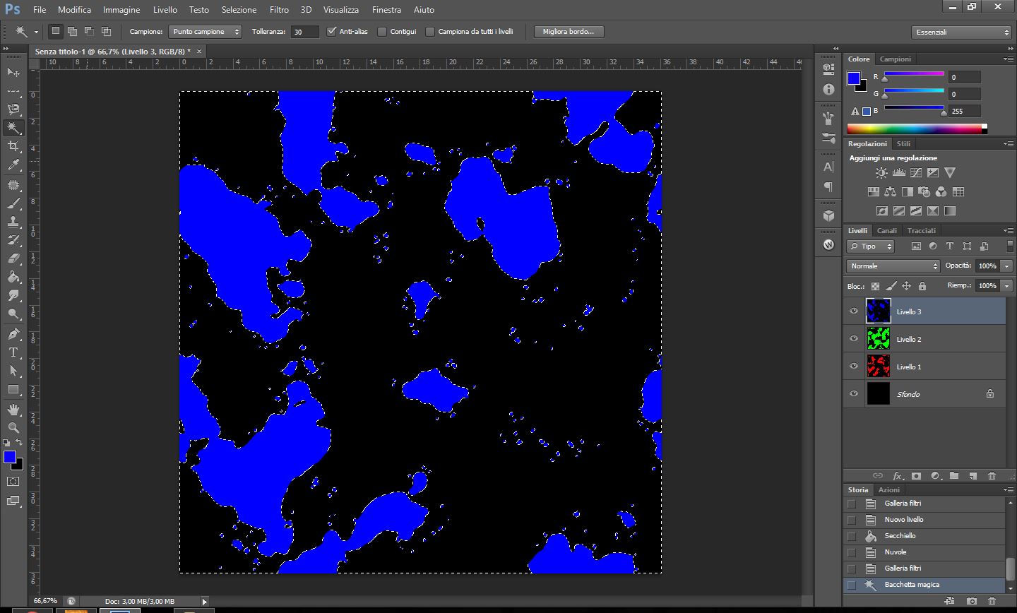Open the Essenziali workspace dropdown

962,32
